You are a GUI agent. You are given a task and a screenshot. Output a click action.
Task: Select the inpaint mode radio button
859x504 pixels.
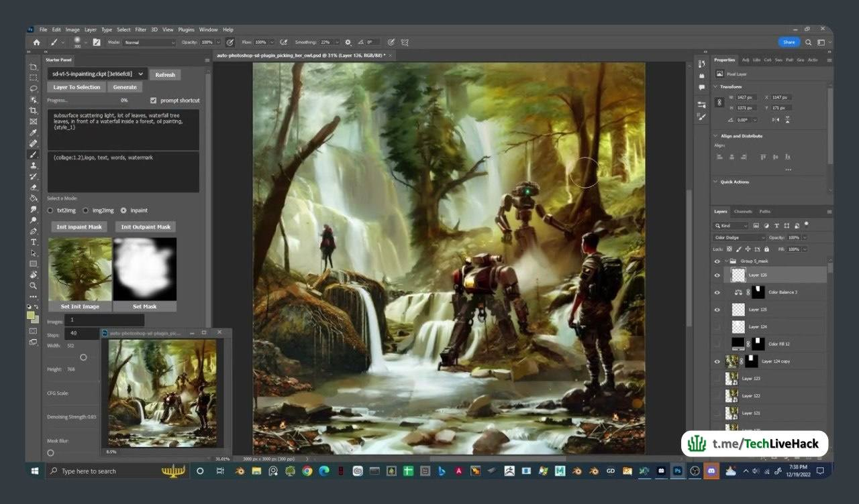click(x=123, y=210)
